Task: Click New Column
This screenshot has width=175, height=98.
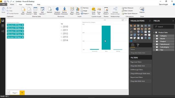Action: [x=127, y=11]
